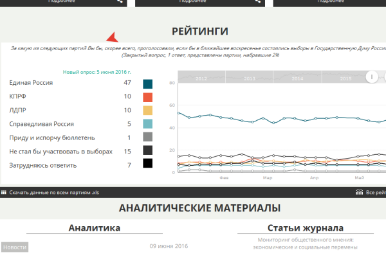Click the Справедливая Россия label

pos(42,124)
